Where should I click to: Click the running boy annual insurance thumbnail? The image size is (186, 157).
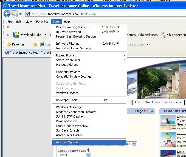tap(168, 140)
